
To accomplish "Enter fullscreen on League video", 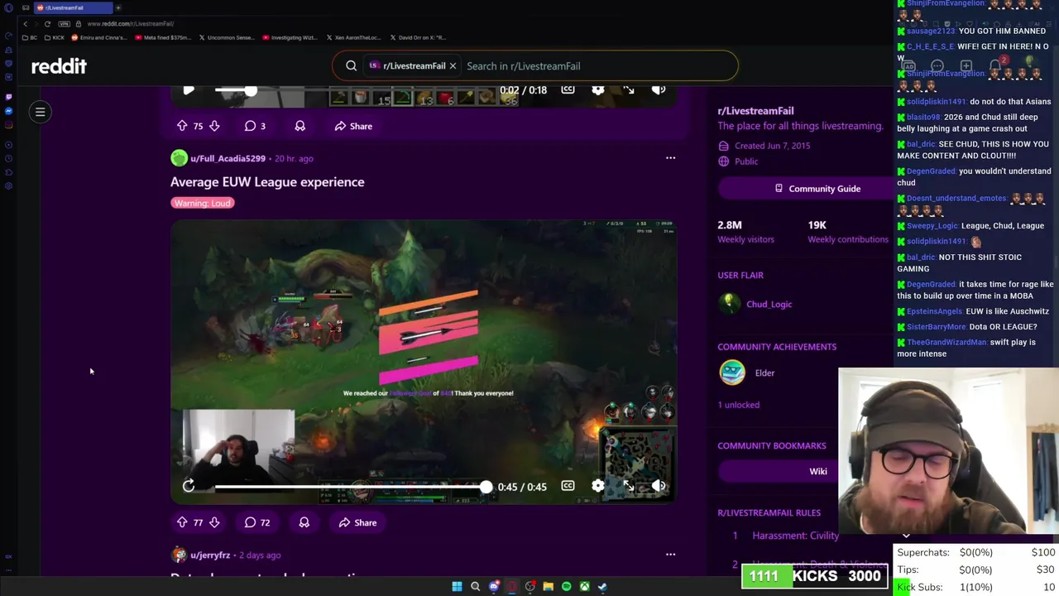I will [x=629, y=486].
